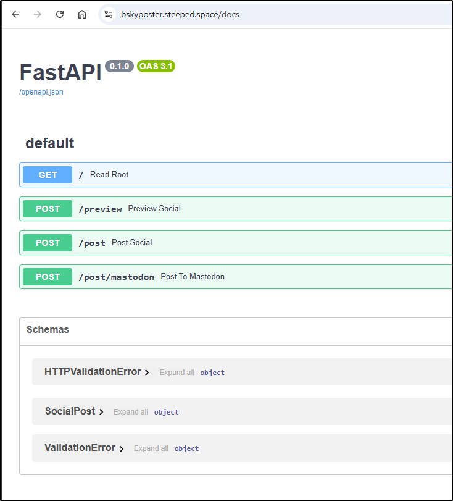
Task: Click Expand all next to SocialPost
Action: [x=131, y=412]
